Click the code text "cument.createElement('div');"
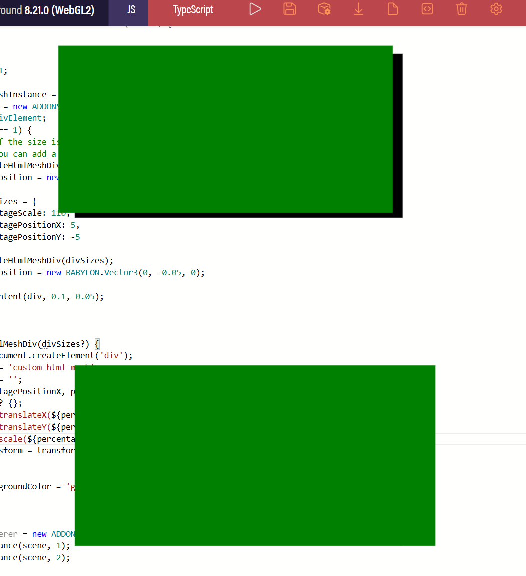526x576 pixels. point(66,356)
